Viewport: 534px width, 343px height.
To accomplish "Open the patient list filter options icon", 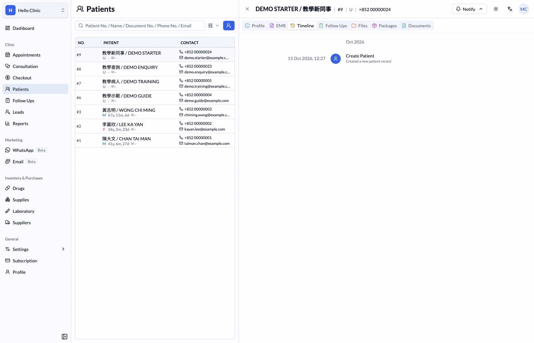I will 210,26.
